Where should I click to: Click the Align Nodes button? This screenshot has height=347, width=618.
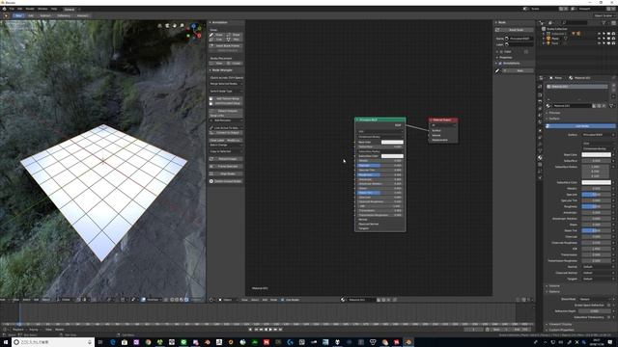pos(226,173)
